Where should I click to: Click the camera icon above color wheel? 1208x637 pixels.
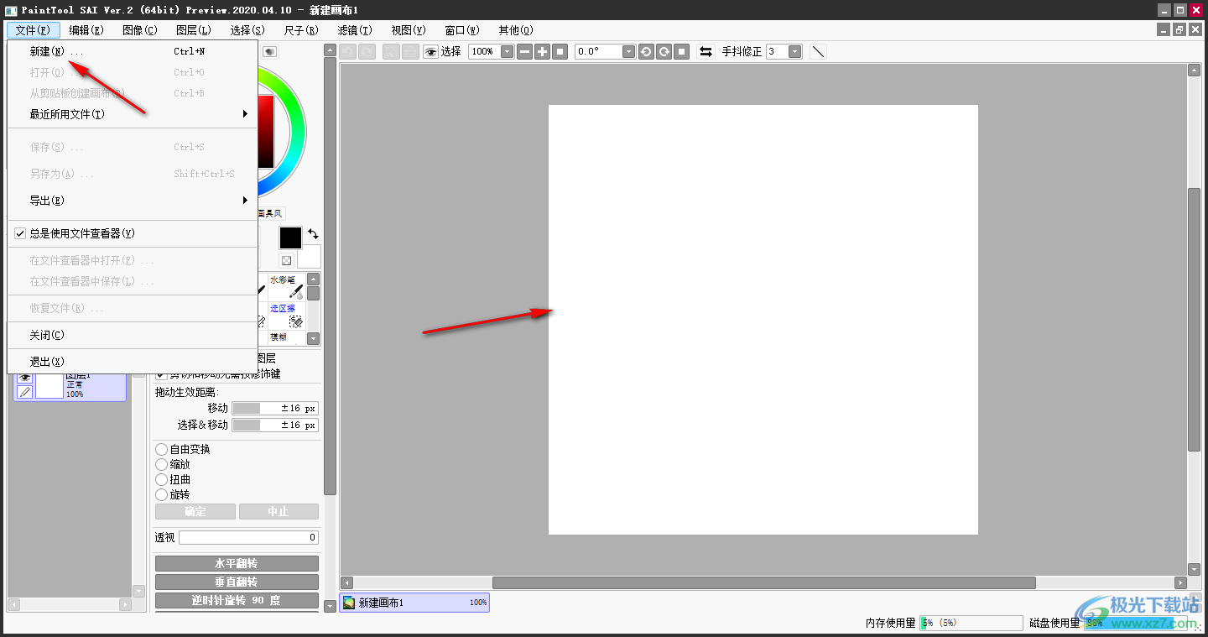(269, 51)
